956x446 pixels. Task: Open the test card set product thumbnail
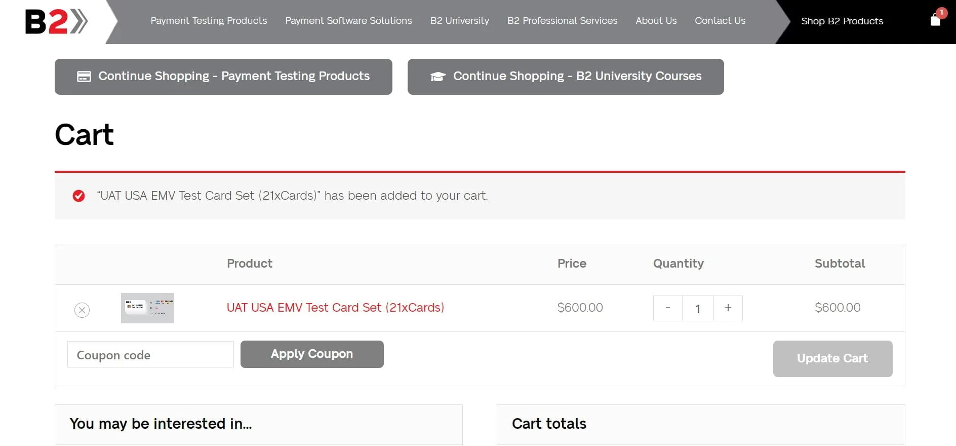147,308
